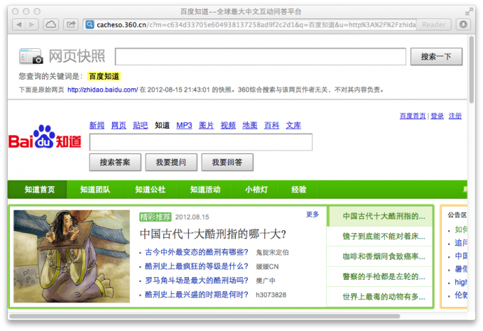Open the 知道公社 tab

151,190
